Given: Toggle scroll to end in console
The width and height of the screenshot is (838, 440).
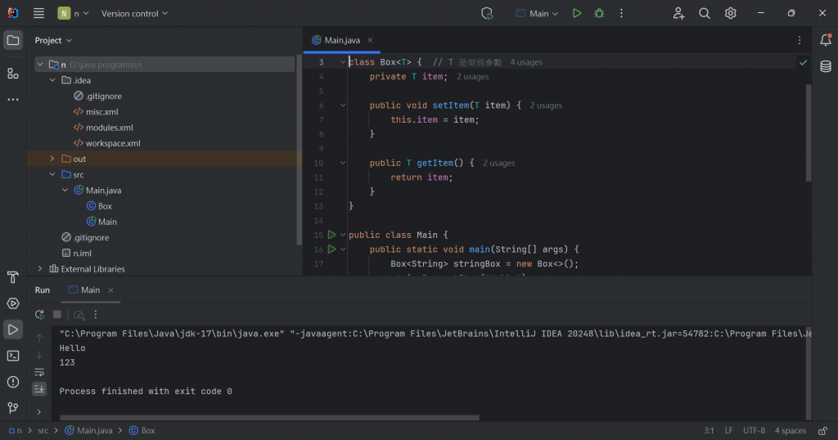Looking at the screenshot, I should tap(39, 389).
